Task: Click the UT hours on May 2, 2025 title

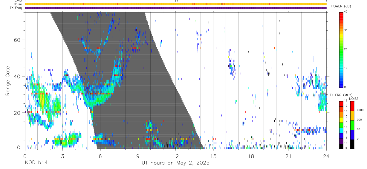Action: click(x=176, y=163)
